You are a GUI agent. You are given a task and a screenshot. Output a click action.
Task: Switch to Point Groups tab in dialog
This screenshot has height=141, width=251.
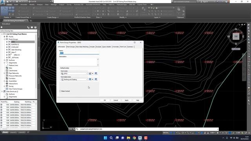point(71,47)
